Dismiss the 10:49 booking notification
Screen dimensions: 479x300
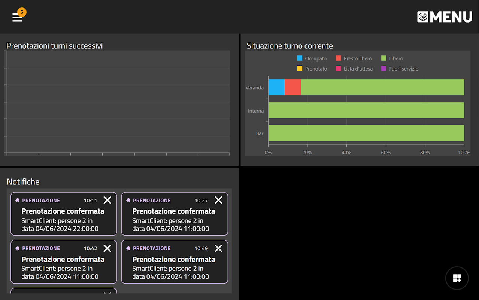pyautogui.click(x=218, y=248)
